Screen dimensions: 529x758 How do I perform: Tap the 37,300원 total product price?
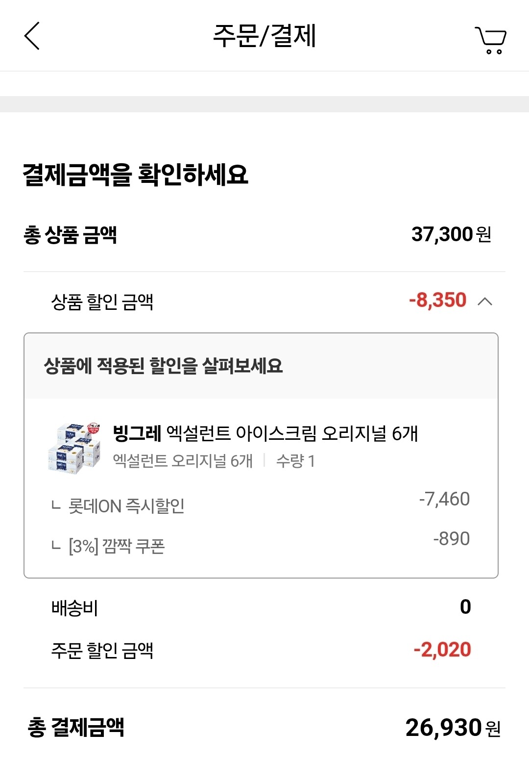coord(451,234)
